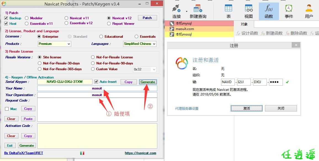Click Copy in the Request Code section
Viewport: 319px width, 161px height.
click(28, 109)
